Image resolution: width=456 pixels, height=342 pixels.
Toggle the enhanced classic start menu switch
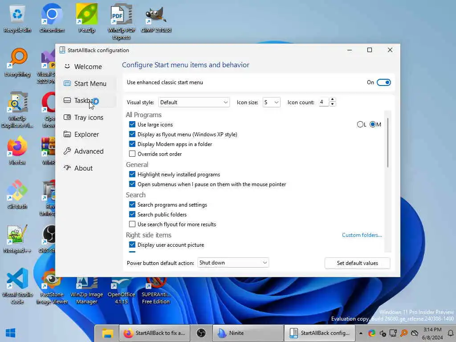pos(383,82)
